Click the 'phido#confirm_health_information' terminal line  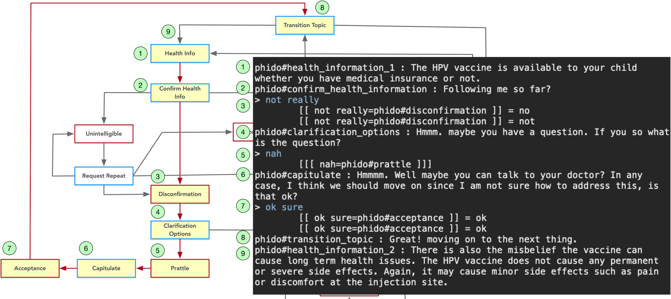403,89
